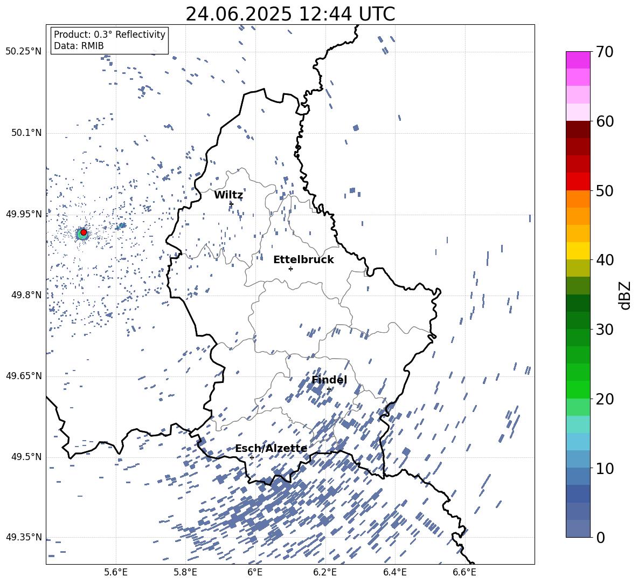Image resolution: width=638 pixels, height=583 pixels.
Task: Click the 49.35°N latitude label
Action: (24, 537)
